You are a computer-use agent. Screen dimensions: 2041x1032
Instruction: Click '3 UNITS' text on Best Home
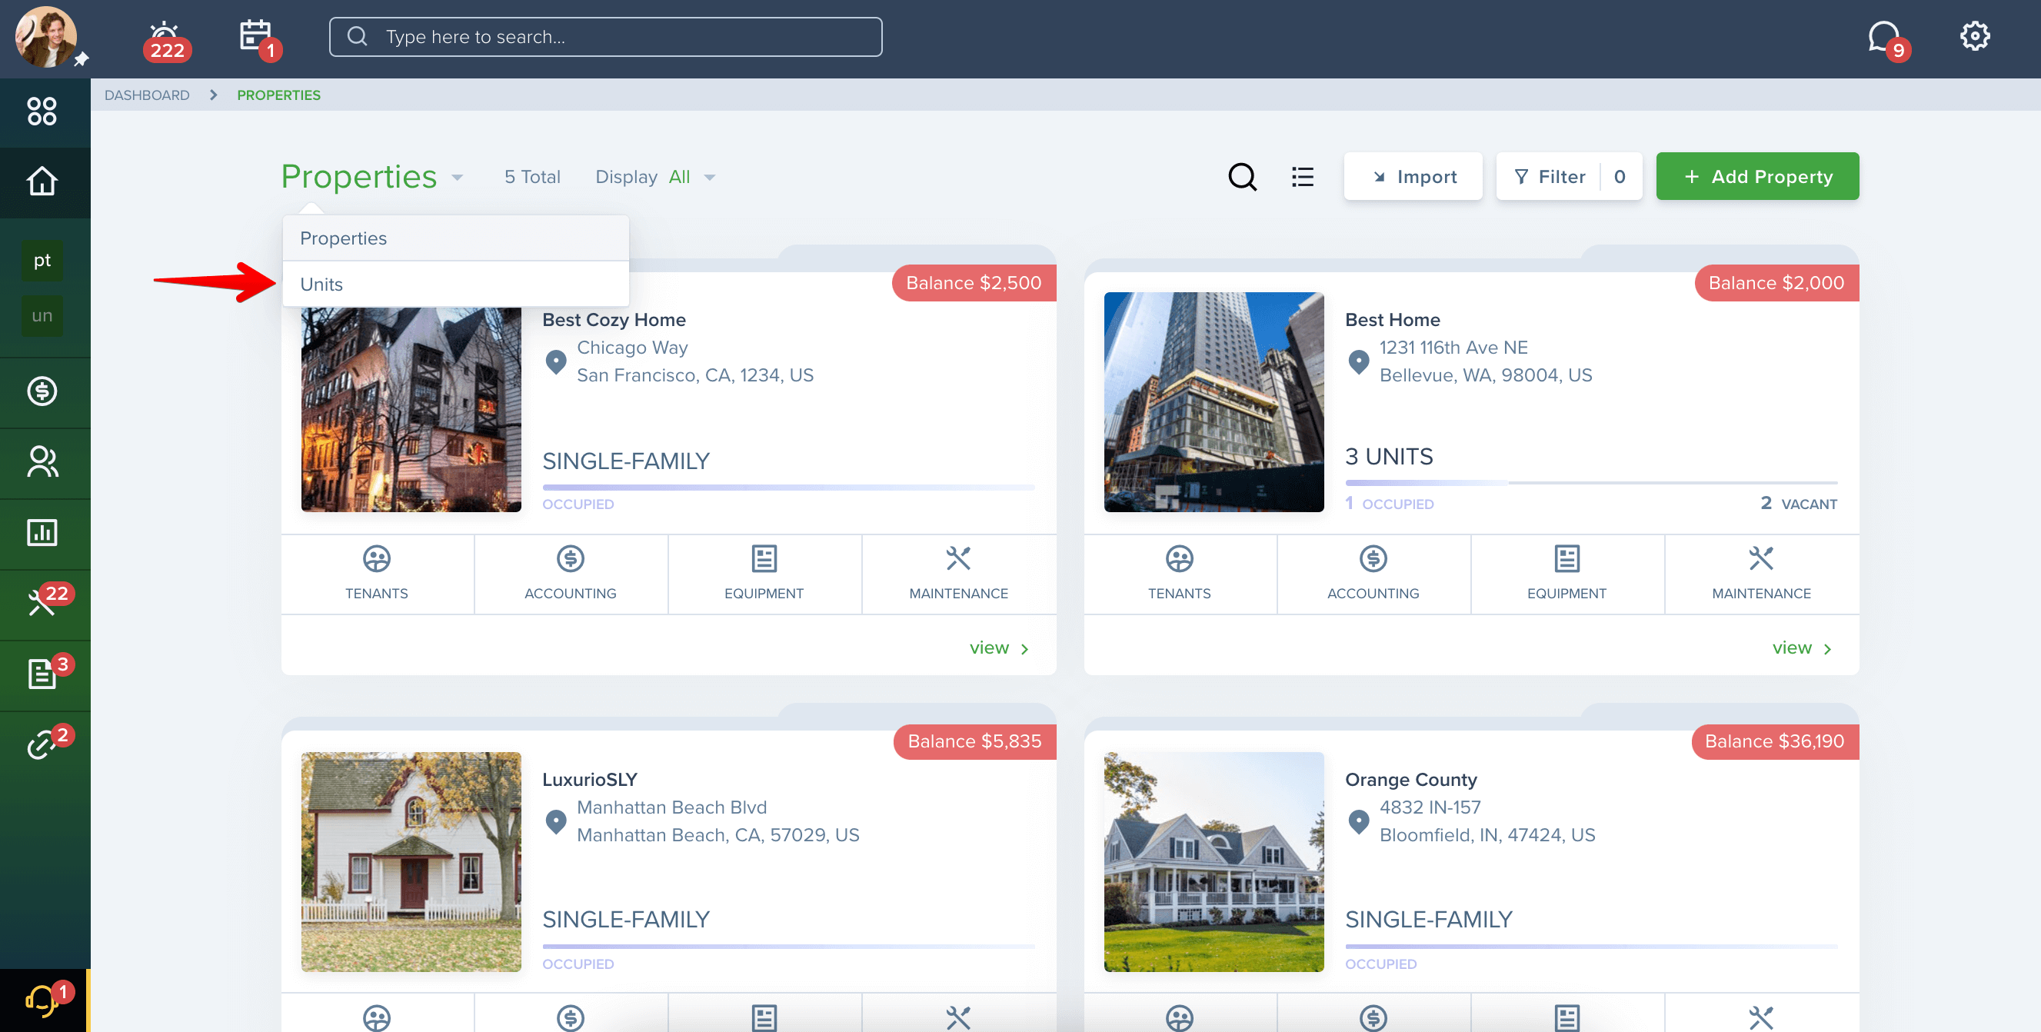pos(1388,456)
